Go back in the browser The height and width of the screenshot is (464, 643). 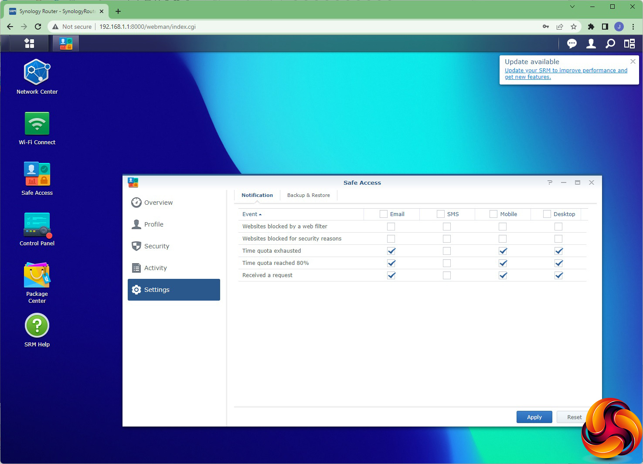click(x=10, y=27)
